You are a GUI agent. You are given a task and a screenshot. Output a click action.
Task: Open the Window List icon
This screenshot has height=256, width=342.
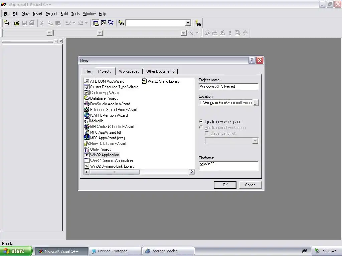pyautogui.click(x=111, y=23)
